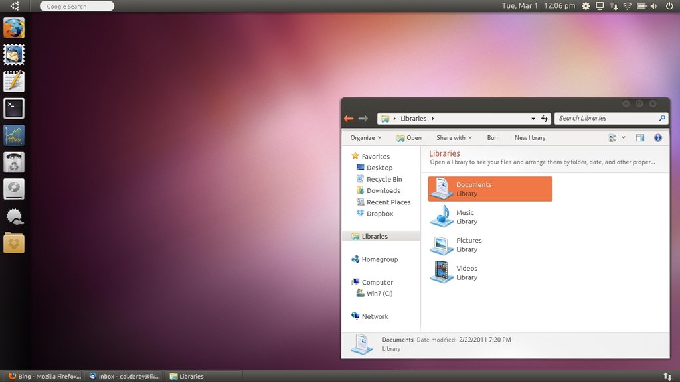
Task: Expand the address bar history dropdown
Action: click(x=533, y=119)
